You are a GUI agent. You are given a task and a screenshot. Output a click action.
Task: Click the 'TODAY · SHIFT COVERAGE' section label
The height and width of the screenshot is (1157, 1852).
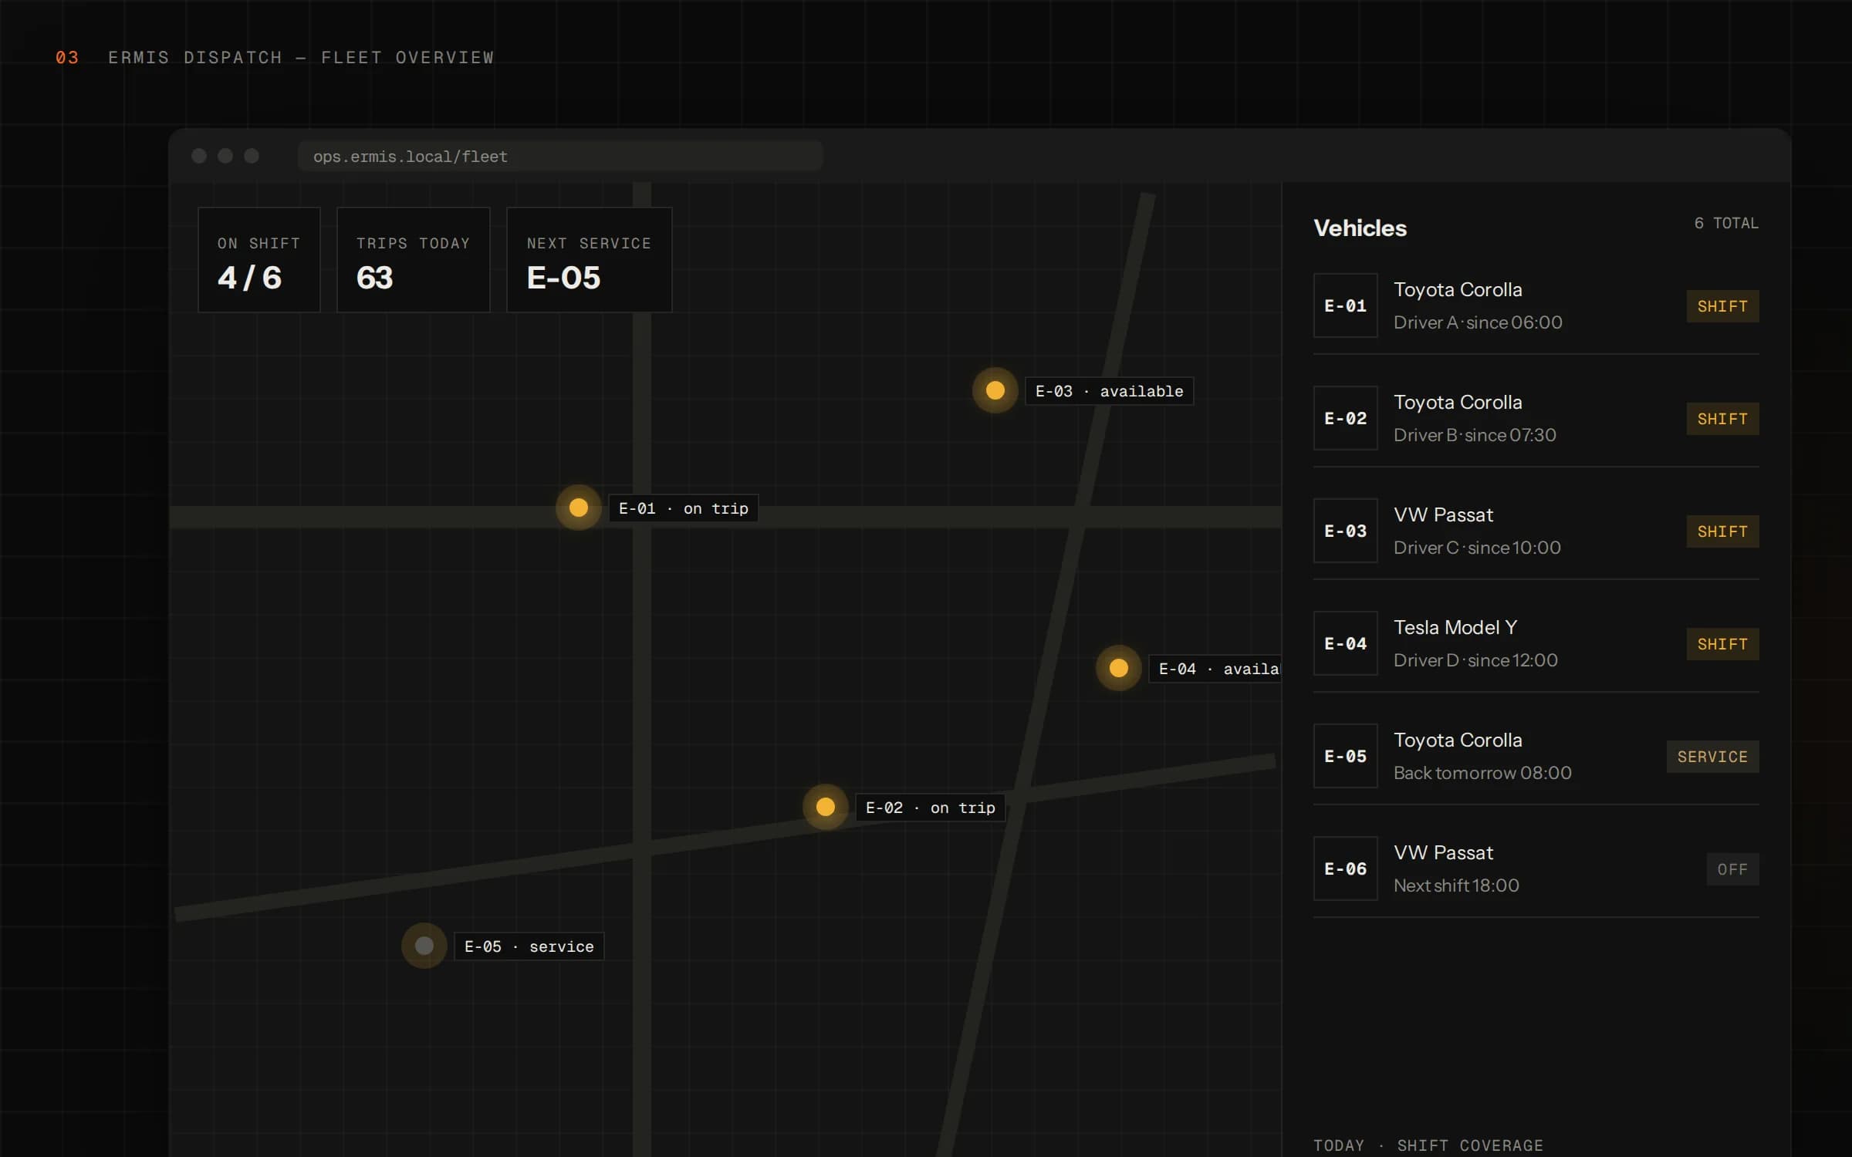[1428, 1145]
